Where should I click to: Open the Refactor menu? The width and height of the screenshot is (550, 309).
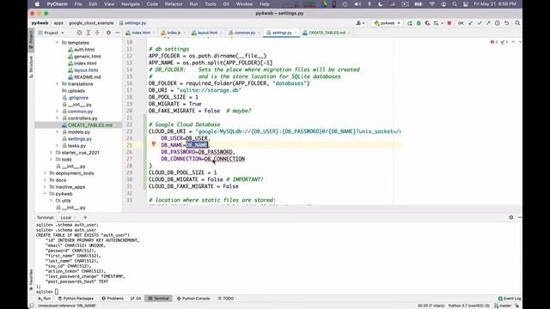174,4
